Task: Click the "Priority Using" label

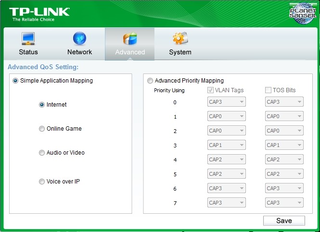Action: click(x=169, y=90)
